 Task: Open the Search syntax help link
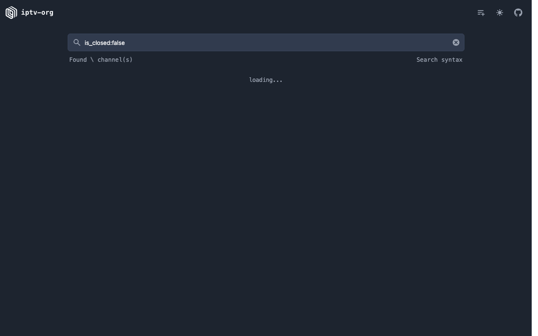click(x=440, y=60)
